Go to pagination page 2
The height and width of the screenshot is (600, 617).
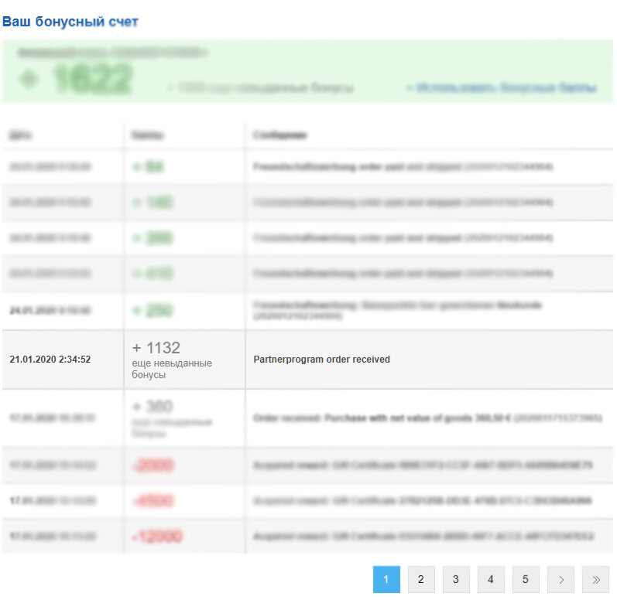(x=421, y=579)
